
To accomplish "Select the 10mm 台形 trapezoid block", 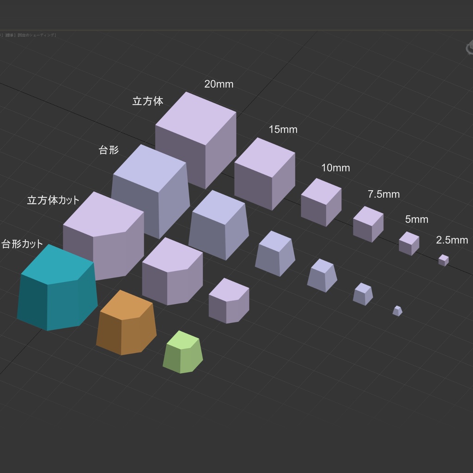I will [x=275, y=254].
